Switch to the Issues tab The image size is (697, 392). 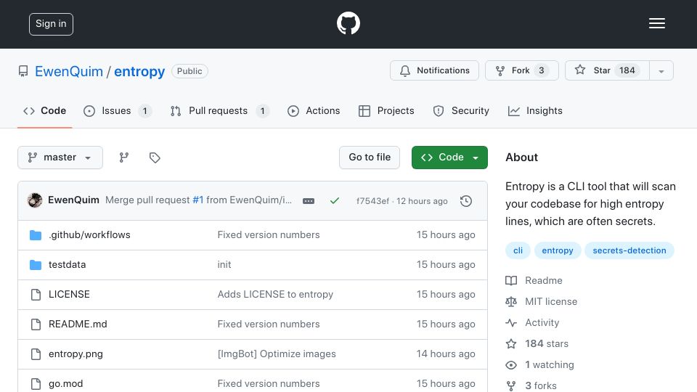(x=118, y=110)
